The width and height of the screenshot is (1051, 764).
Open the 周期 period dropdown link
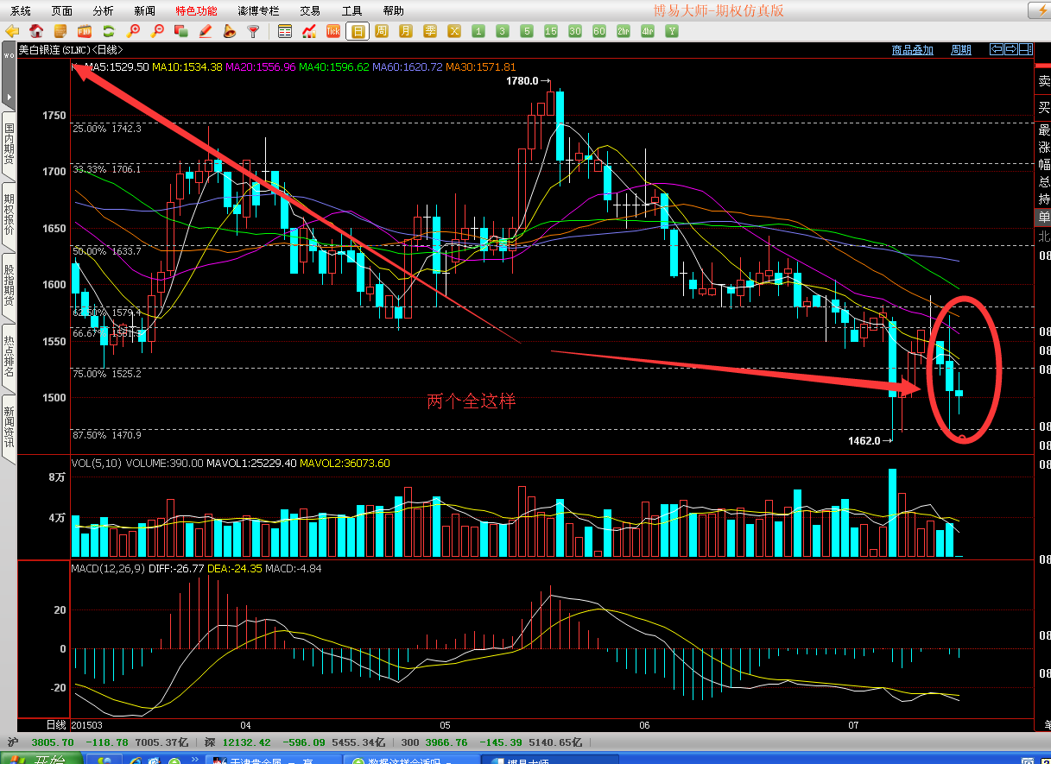pyautogui.click(x=960, y=50)
